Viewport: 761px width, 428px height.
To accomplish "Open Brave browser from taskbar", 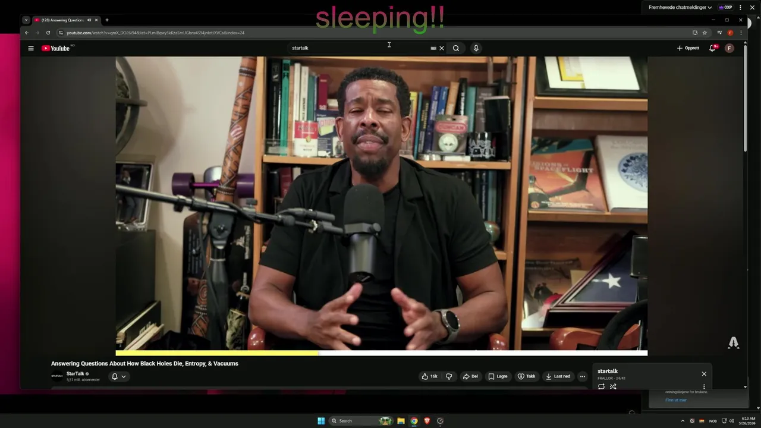I will [x=427, y=421].
